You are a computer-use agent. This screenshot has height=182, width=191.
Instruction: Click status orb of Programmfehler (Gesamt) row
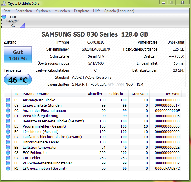click(8, 126)
